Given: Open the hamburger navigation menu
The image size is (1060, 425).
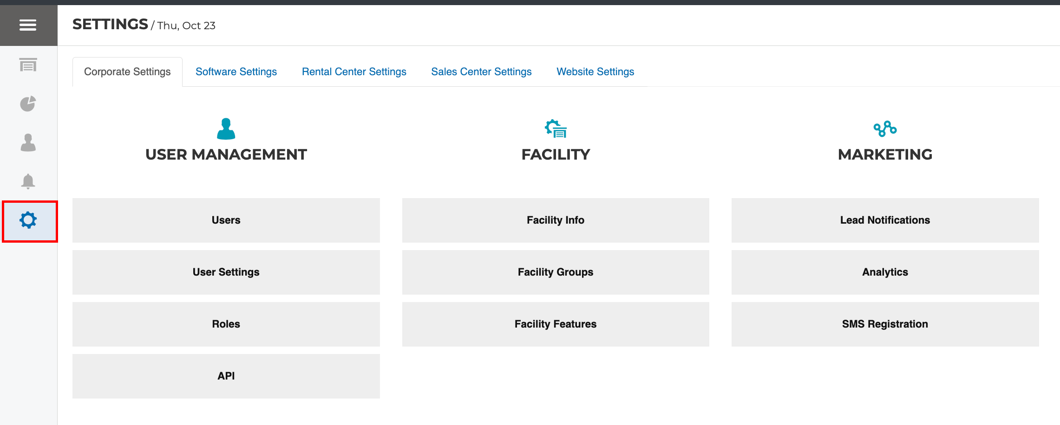Looking at the screenshot, I should [x=28, y=25].
